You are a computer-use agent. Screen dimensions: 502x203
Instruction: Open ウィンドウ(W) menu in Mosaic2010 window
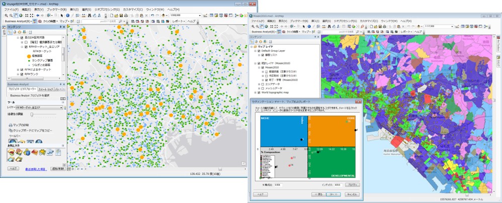389,21
